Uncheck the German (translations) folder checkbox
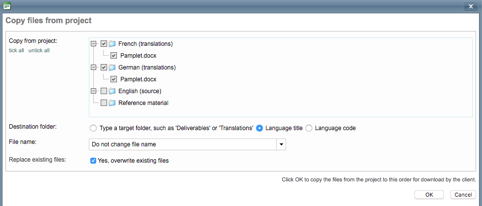 point(104,68)
